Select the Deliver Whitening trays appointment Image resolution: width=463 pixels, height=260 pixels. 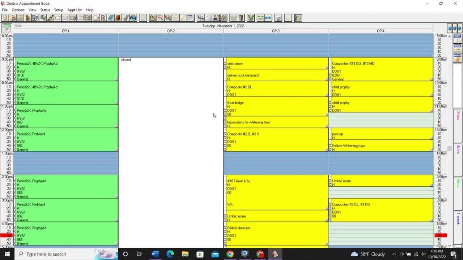pyautogui.click(x=381, y=146)
